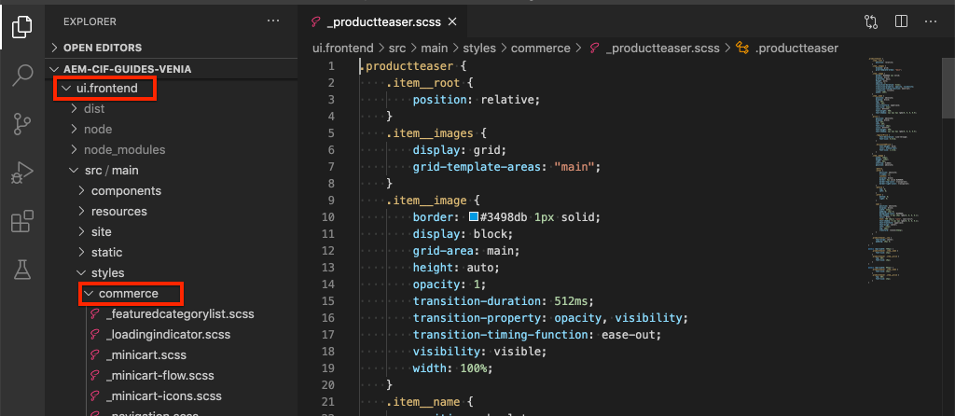Split the editor to the right
The width and height of the screenshot is (955, 416).
pyautogui.click(x=901, y=22)
